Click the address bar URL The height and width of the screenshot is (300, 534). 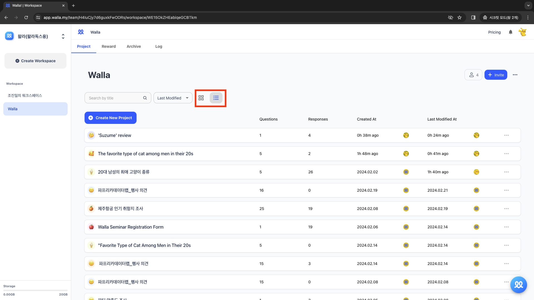coord(120,17)
